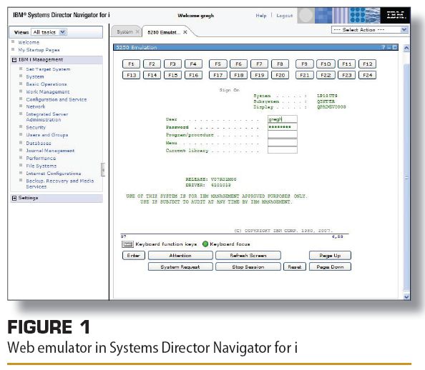Close the System tab

click(x=137, y=31)
